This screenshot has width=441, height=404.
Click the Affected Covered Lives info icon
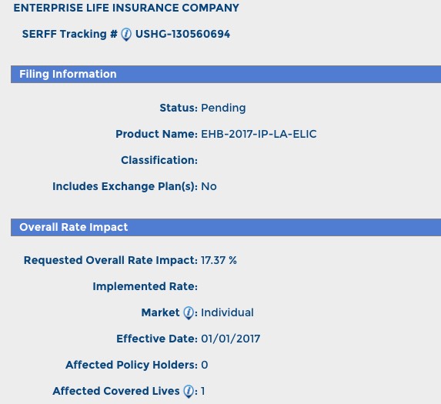pos(189,392)
